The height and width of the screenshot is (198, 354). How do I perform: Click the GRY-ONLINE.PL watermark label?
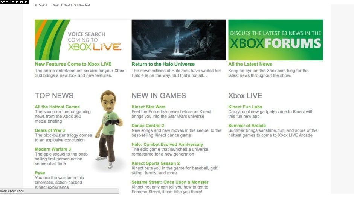tap(15, 2)
